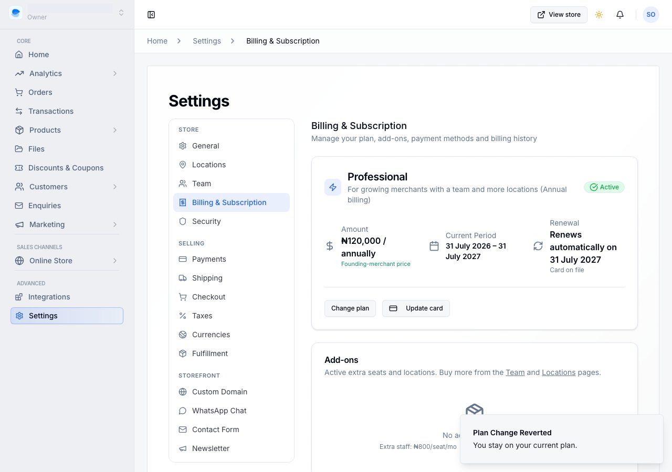Click the Currencies icon
This screenshot has width=672, height=472.
click(183, 335)
